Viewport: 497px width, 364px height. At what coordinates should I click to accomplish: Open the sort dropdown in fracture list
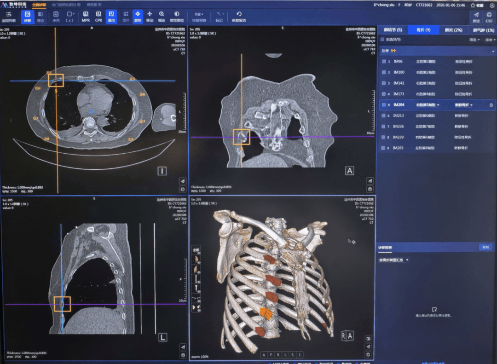(490, 40)
